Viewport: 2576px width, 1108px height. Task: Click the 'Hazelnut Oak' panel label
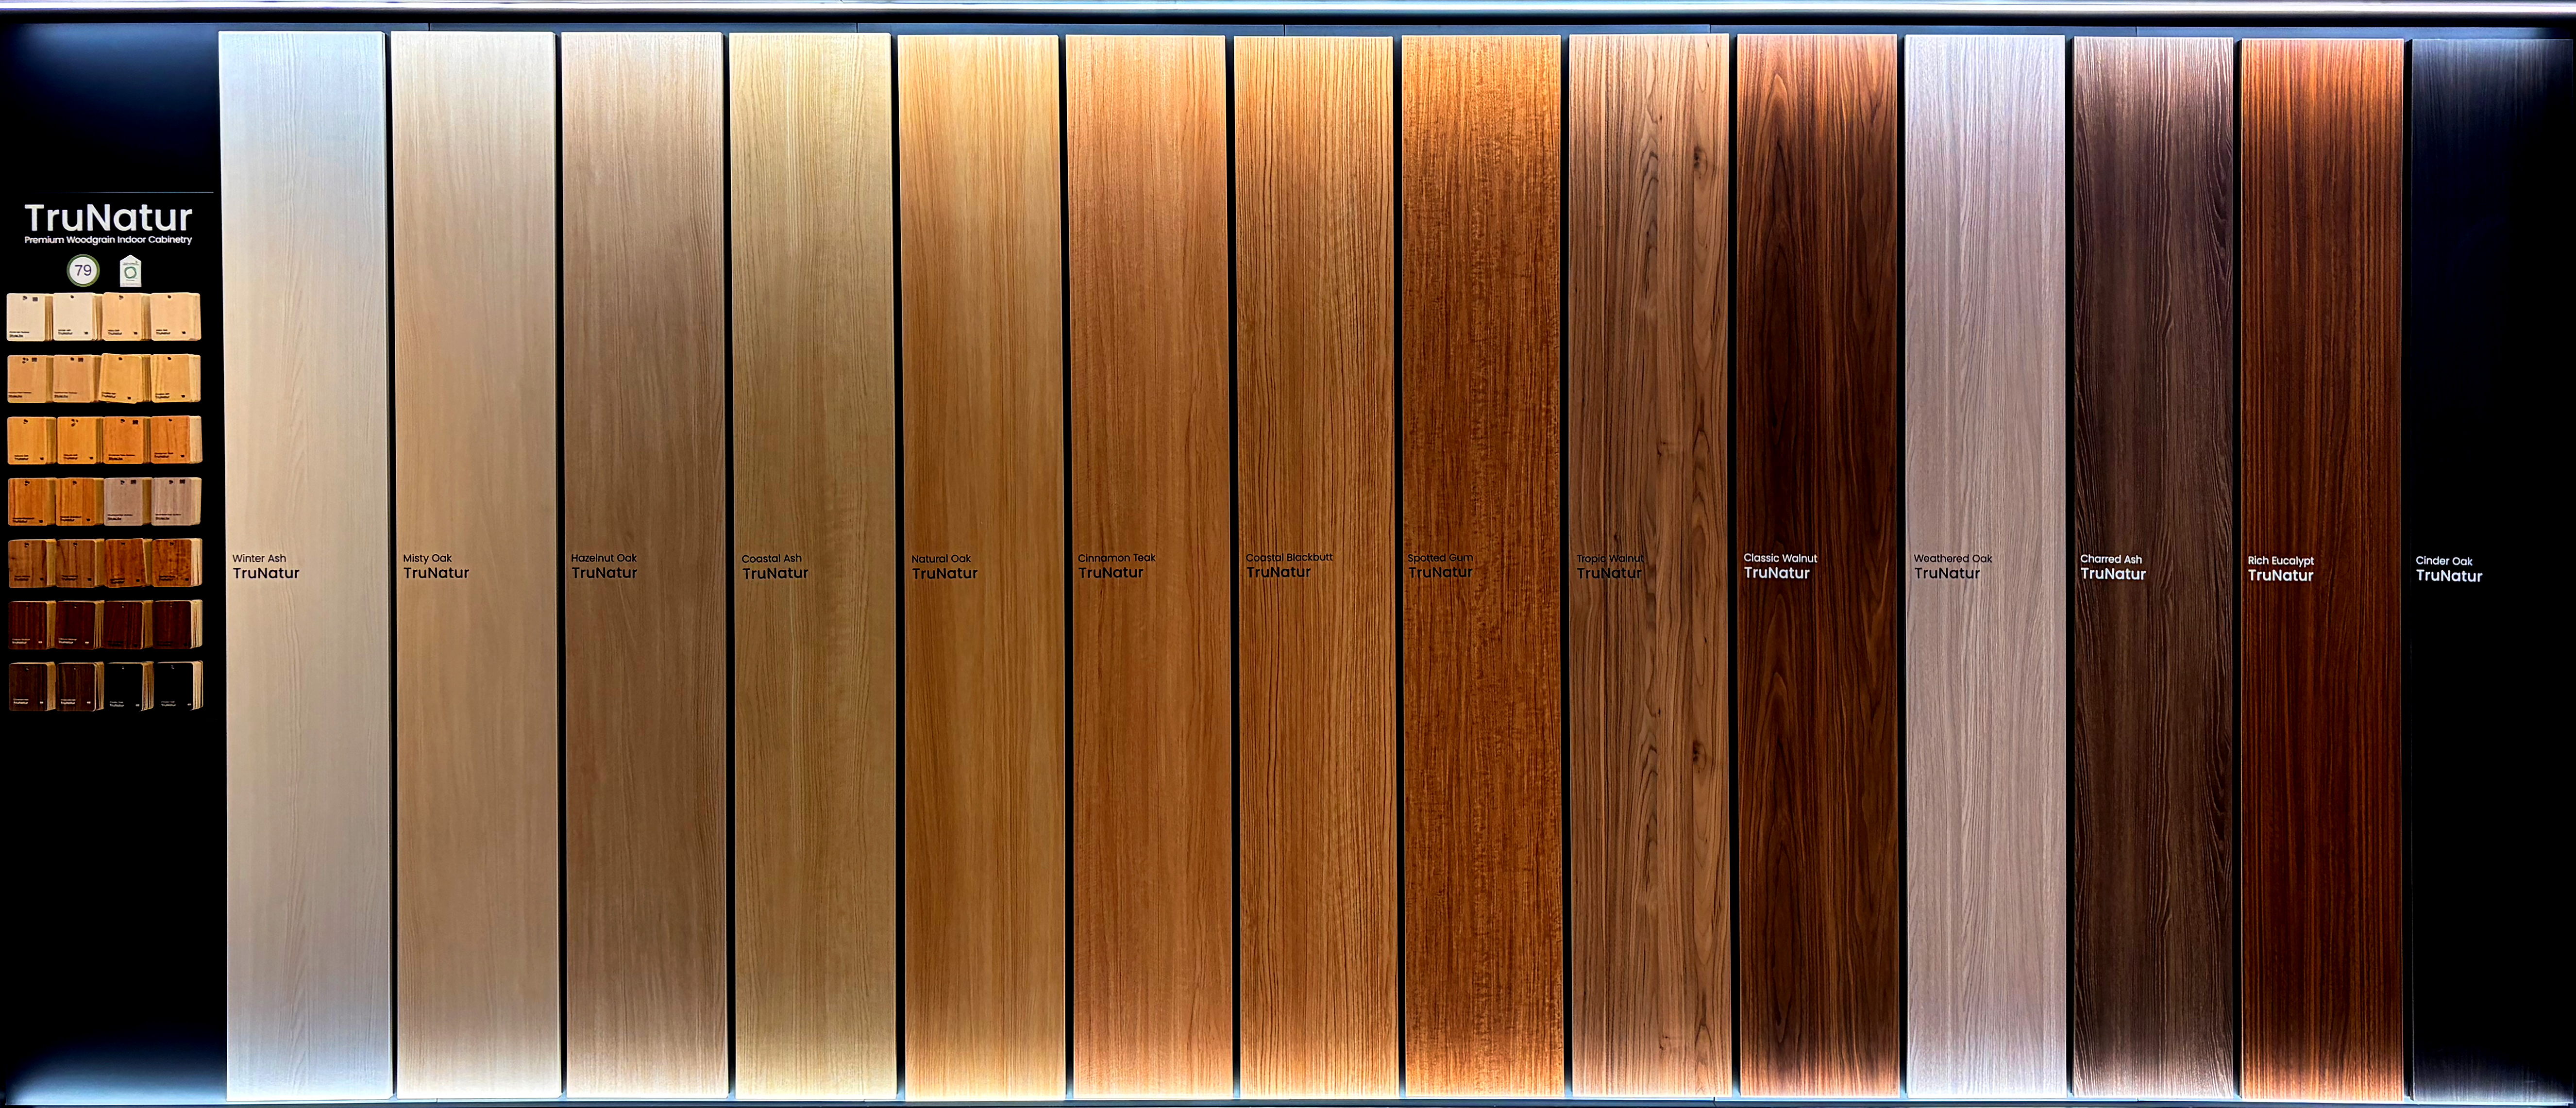(604, 559)
